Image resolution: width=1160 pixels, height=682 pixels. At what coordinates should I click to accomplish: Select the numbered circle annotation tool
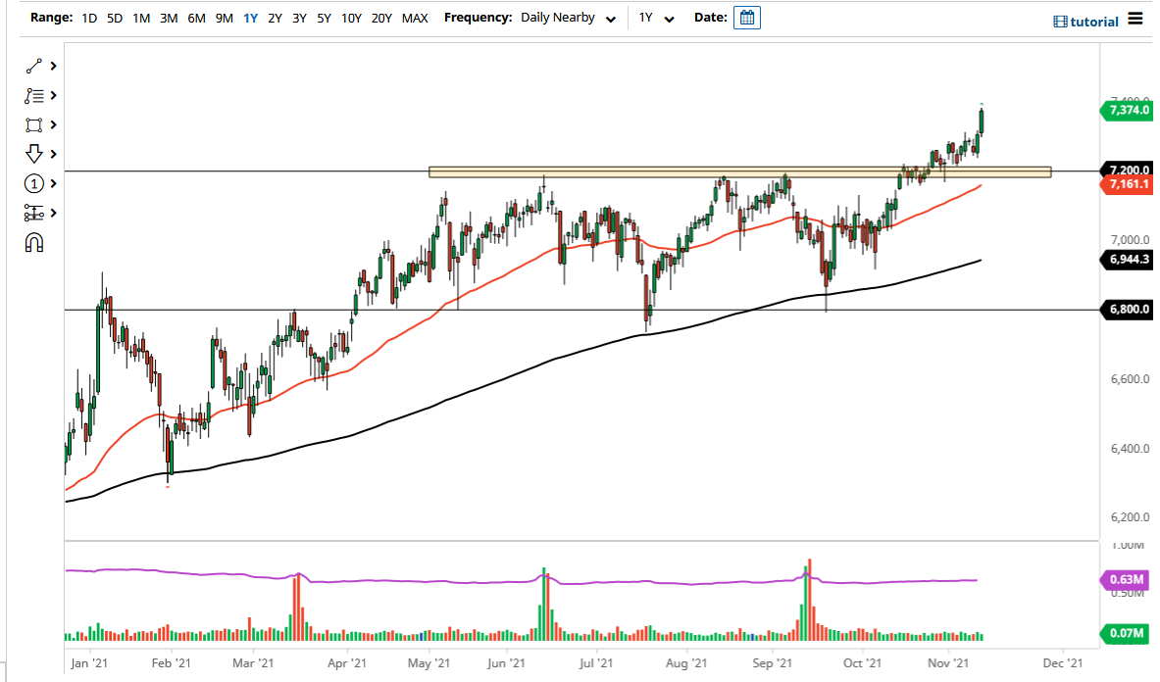[35, 183]
